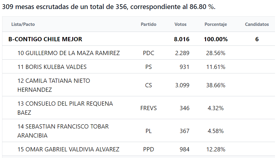This screenshot has height=158, width=278.
Task: Click the Partido column header
Action: tap(148, 24)
